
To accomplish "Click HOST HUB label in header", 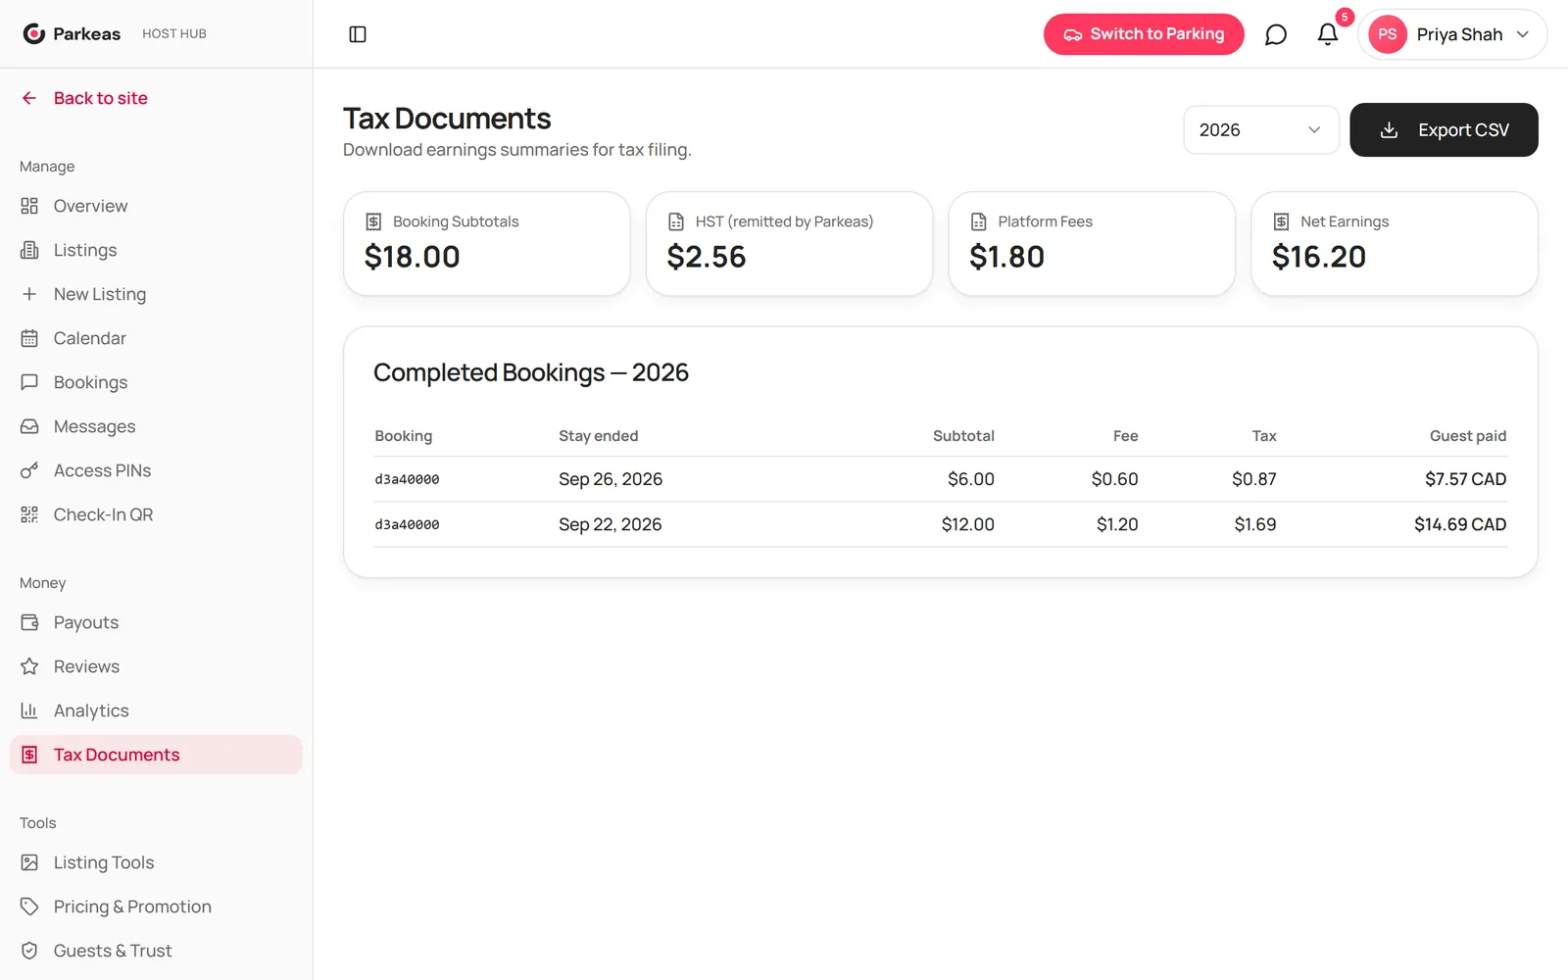I will [x=174, y=33].
